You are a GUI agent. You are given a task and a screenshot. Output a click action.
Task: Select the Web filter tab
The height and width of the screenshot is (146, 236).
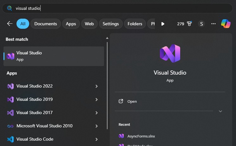click(89, 24)
